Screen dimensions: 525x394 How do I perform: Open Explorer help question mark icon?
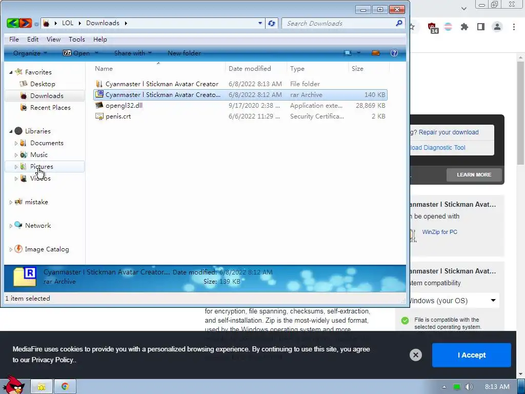click(394, 53)
